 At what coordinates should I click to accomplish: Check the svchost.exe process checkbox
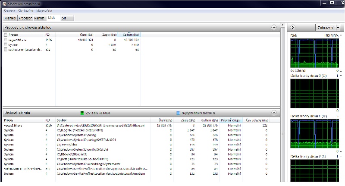pyautogui.click(x=5, y=50)
